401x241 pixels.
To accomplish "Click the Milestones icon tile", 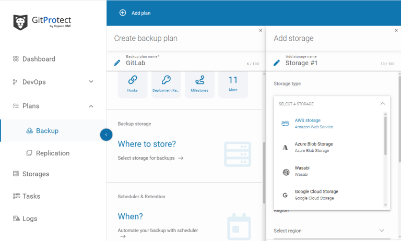I will pos(199,83).
